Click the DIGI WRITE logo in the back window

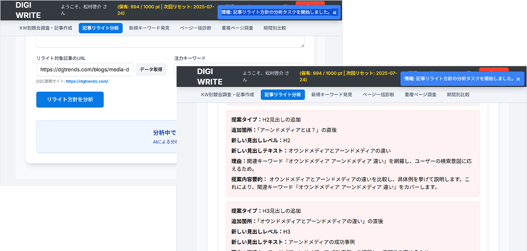tap(28, 10)
